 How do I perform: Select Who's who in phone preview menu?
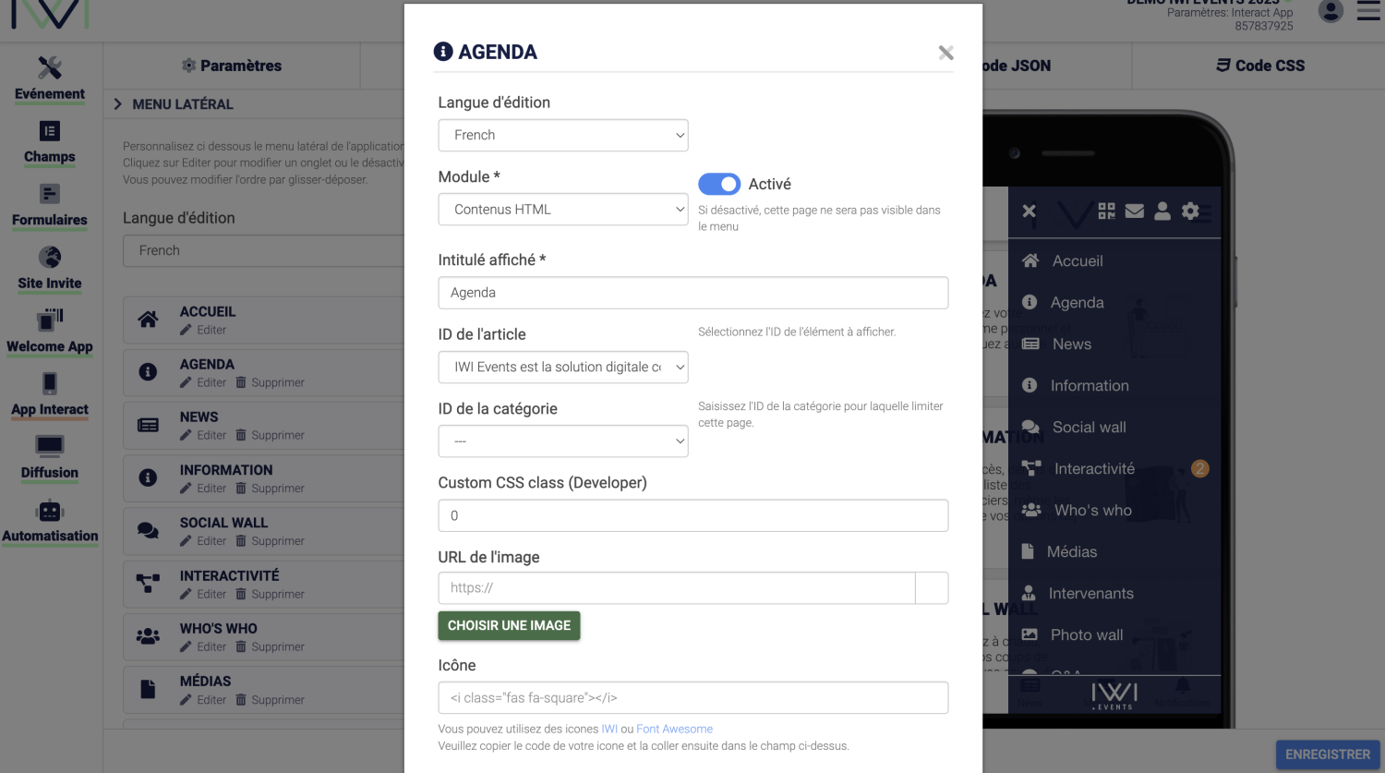1092,511
